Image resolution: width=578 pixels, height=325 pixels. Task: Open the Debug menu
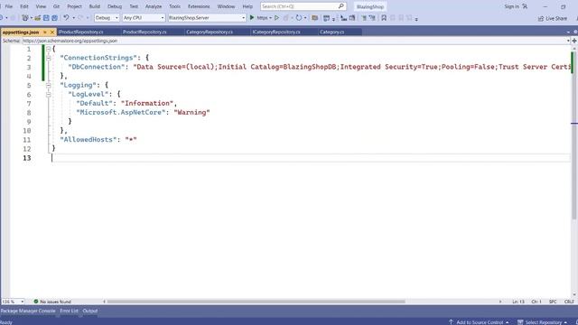(x=115, y=6)
